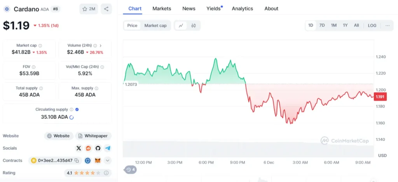Screen dimensions: 398x182
Task: Click Volume (24h) info icon
Action: [x=95, y=46]
